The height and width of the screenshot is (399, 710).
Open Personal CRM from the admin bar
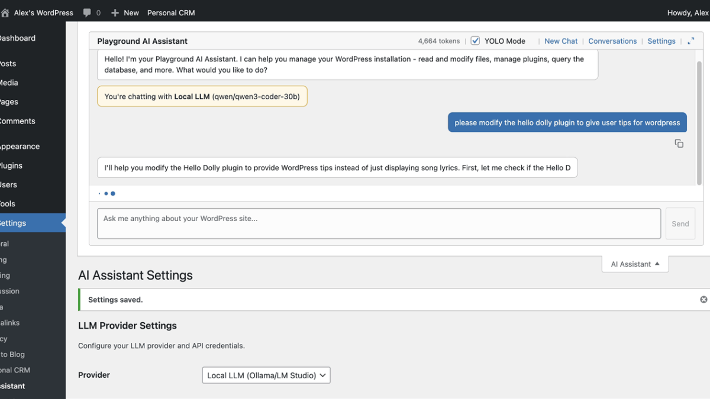171,12
